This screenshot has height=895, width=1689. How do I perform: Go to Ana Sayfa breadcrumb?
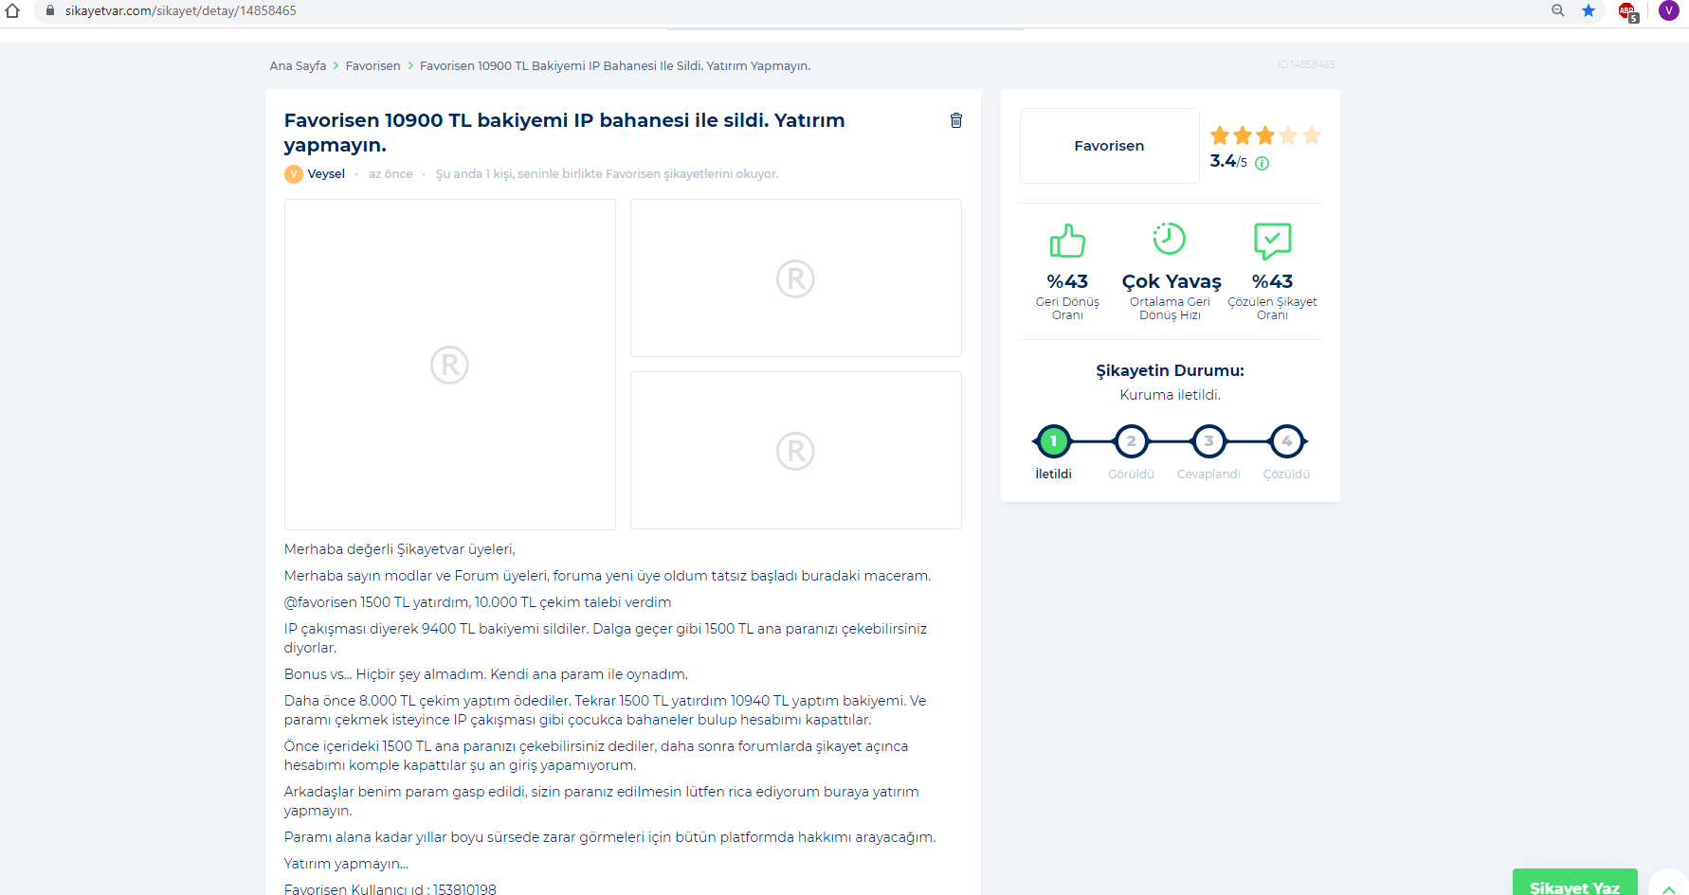pyautogui.click(x=298, y=65)
